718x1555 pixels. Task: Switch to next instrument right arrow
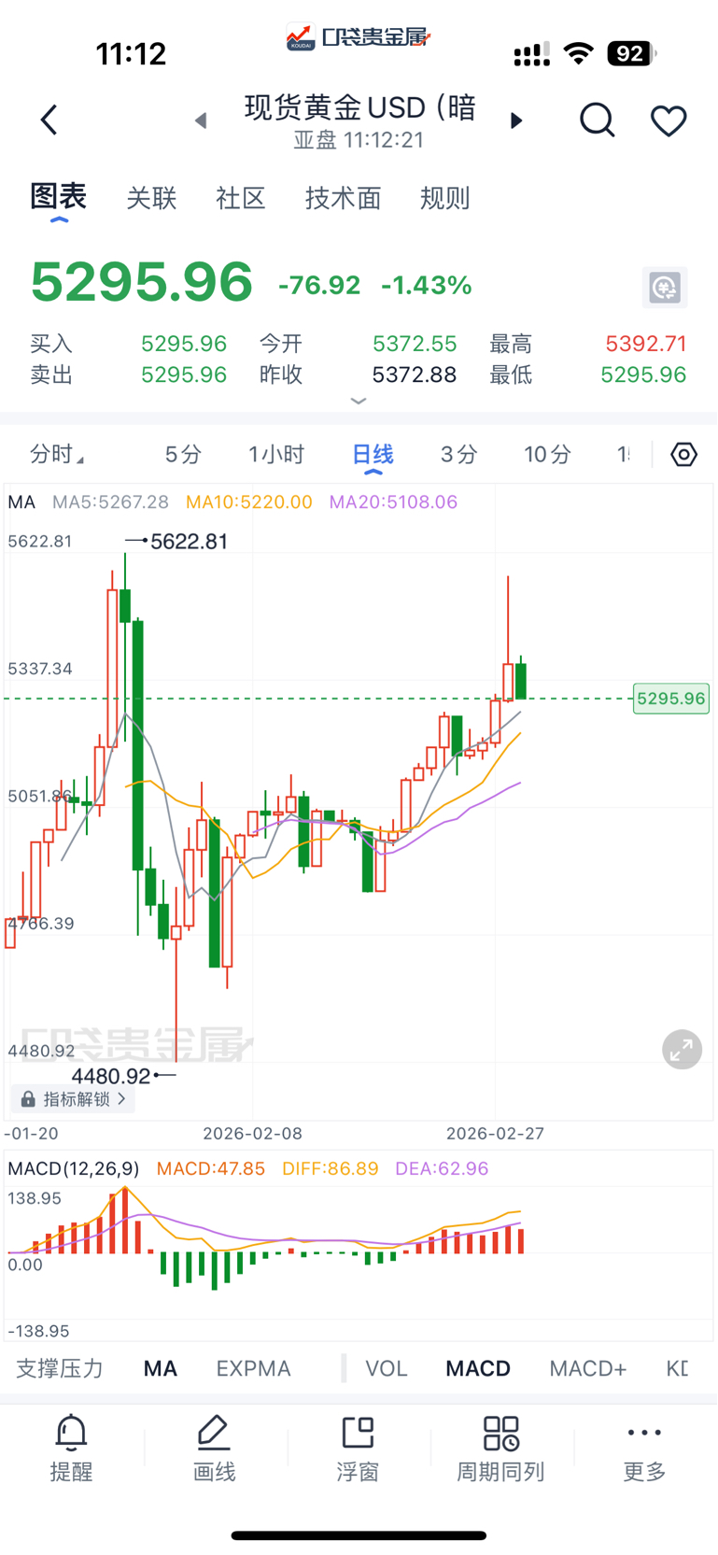click(516, 120)
